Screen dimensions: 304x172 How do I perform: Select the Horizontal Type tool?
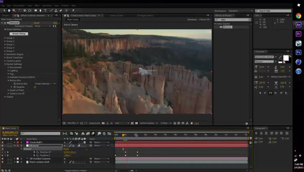45,11
